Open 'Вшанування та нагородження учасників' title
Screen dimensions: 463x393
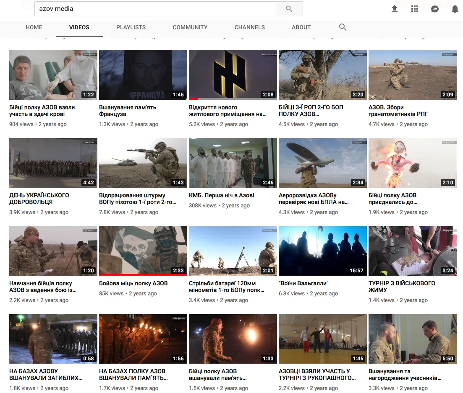tap(405, 375)
